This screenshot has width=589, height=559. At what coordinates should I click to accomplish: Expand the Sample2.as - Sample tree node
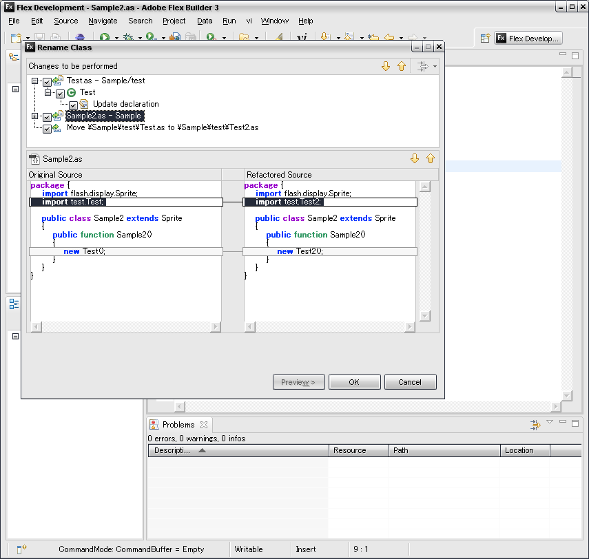[x=34, y=116]
